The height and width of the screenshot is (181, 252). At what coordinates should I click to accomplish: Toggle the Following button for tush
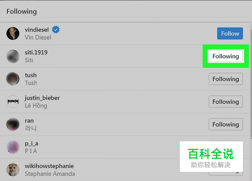pos(225,79)
